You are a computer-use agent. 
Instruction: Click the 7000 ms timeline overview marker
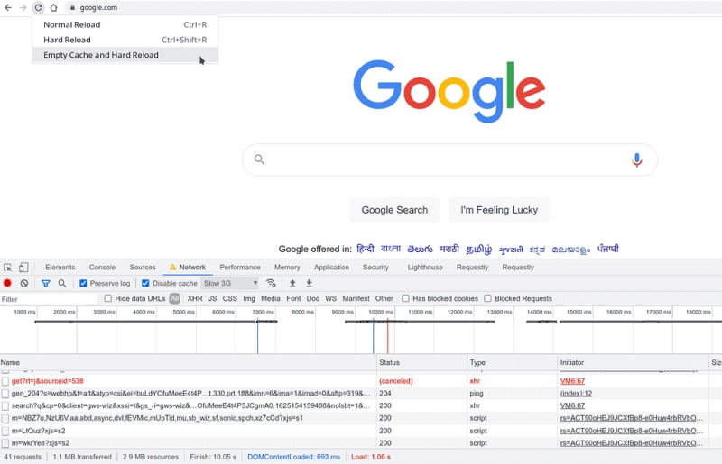pos(263,312)
